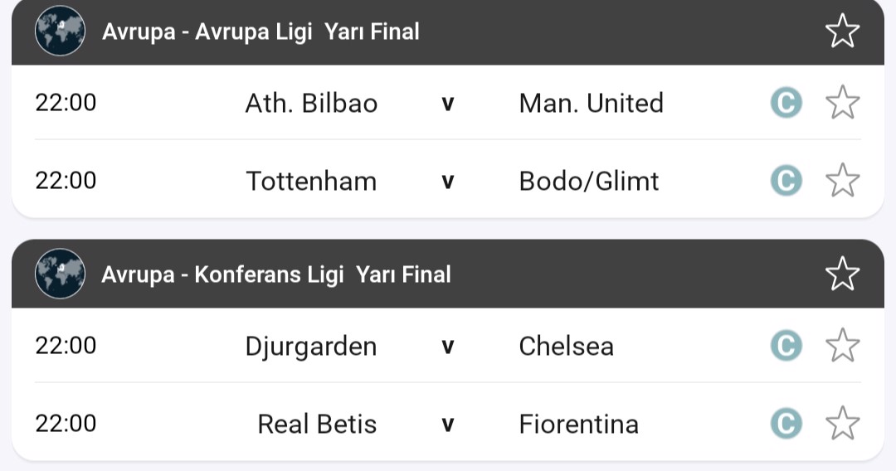896x471 pixels.
Task: Tap the C icon for Djurgarden match
Action: pos(786,345)
